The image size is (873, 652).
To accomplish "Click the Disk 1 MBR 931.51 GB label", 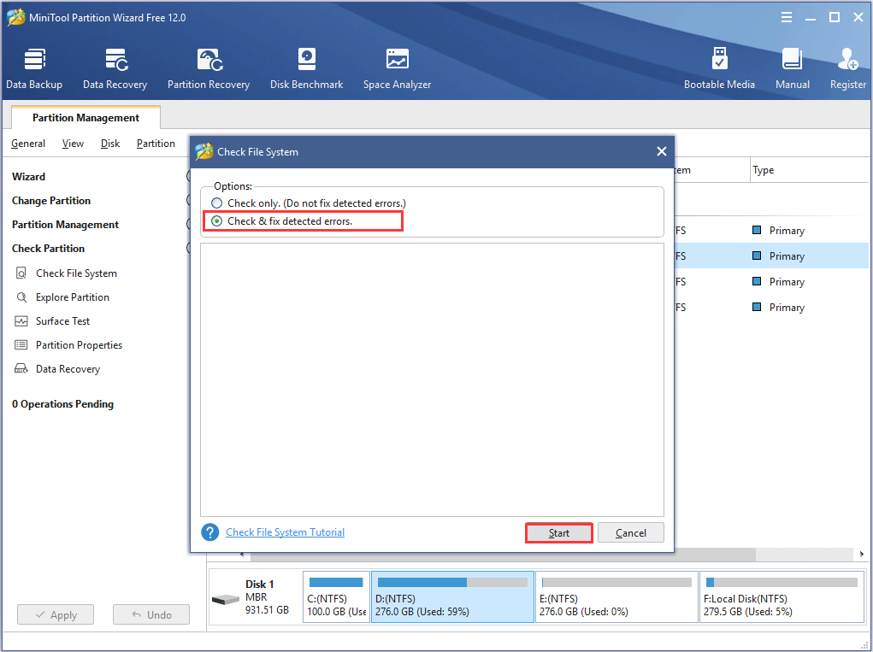I will click(x=268, y=597).
